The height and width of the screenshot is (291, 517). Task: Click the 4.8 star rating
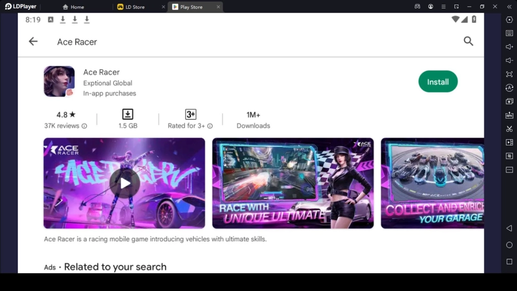[66, 115]
